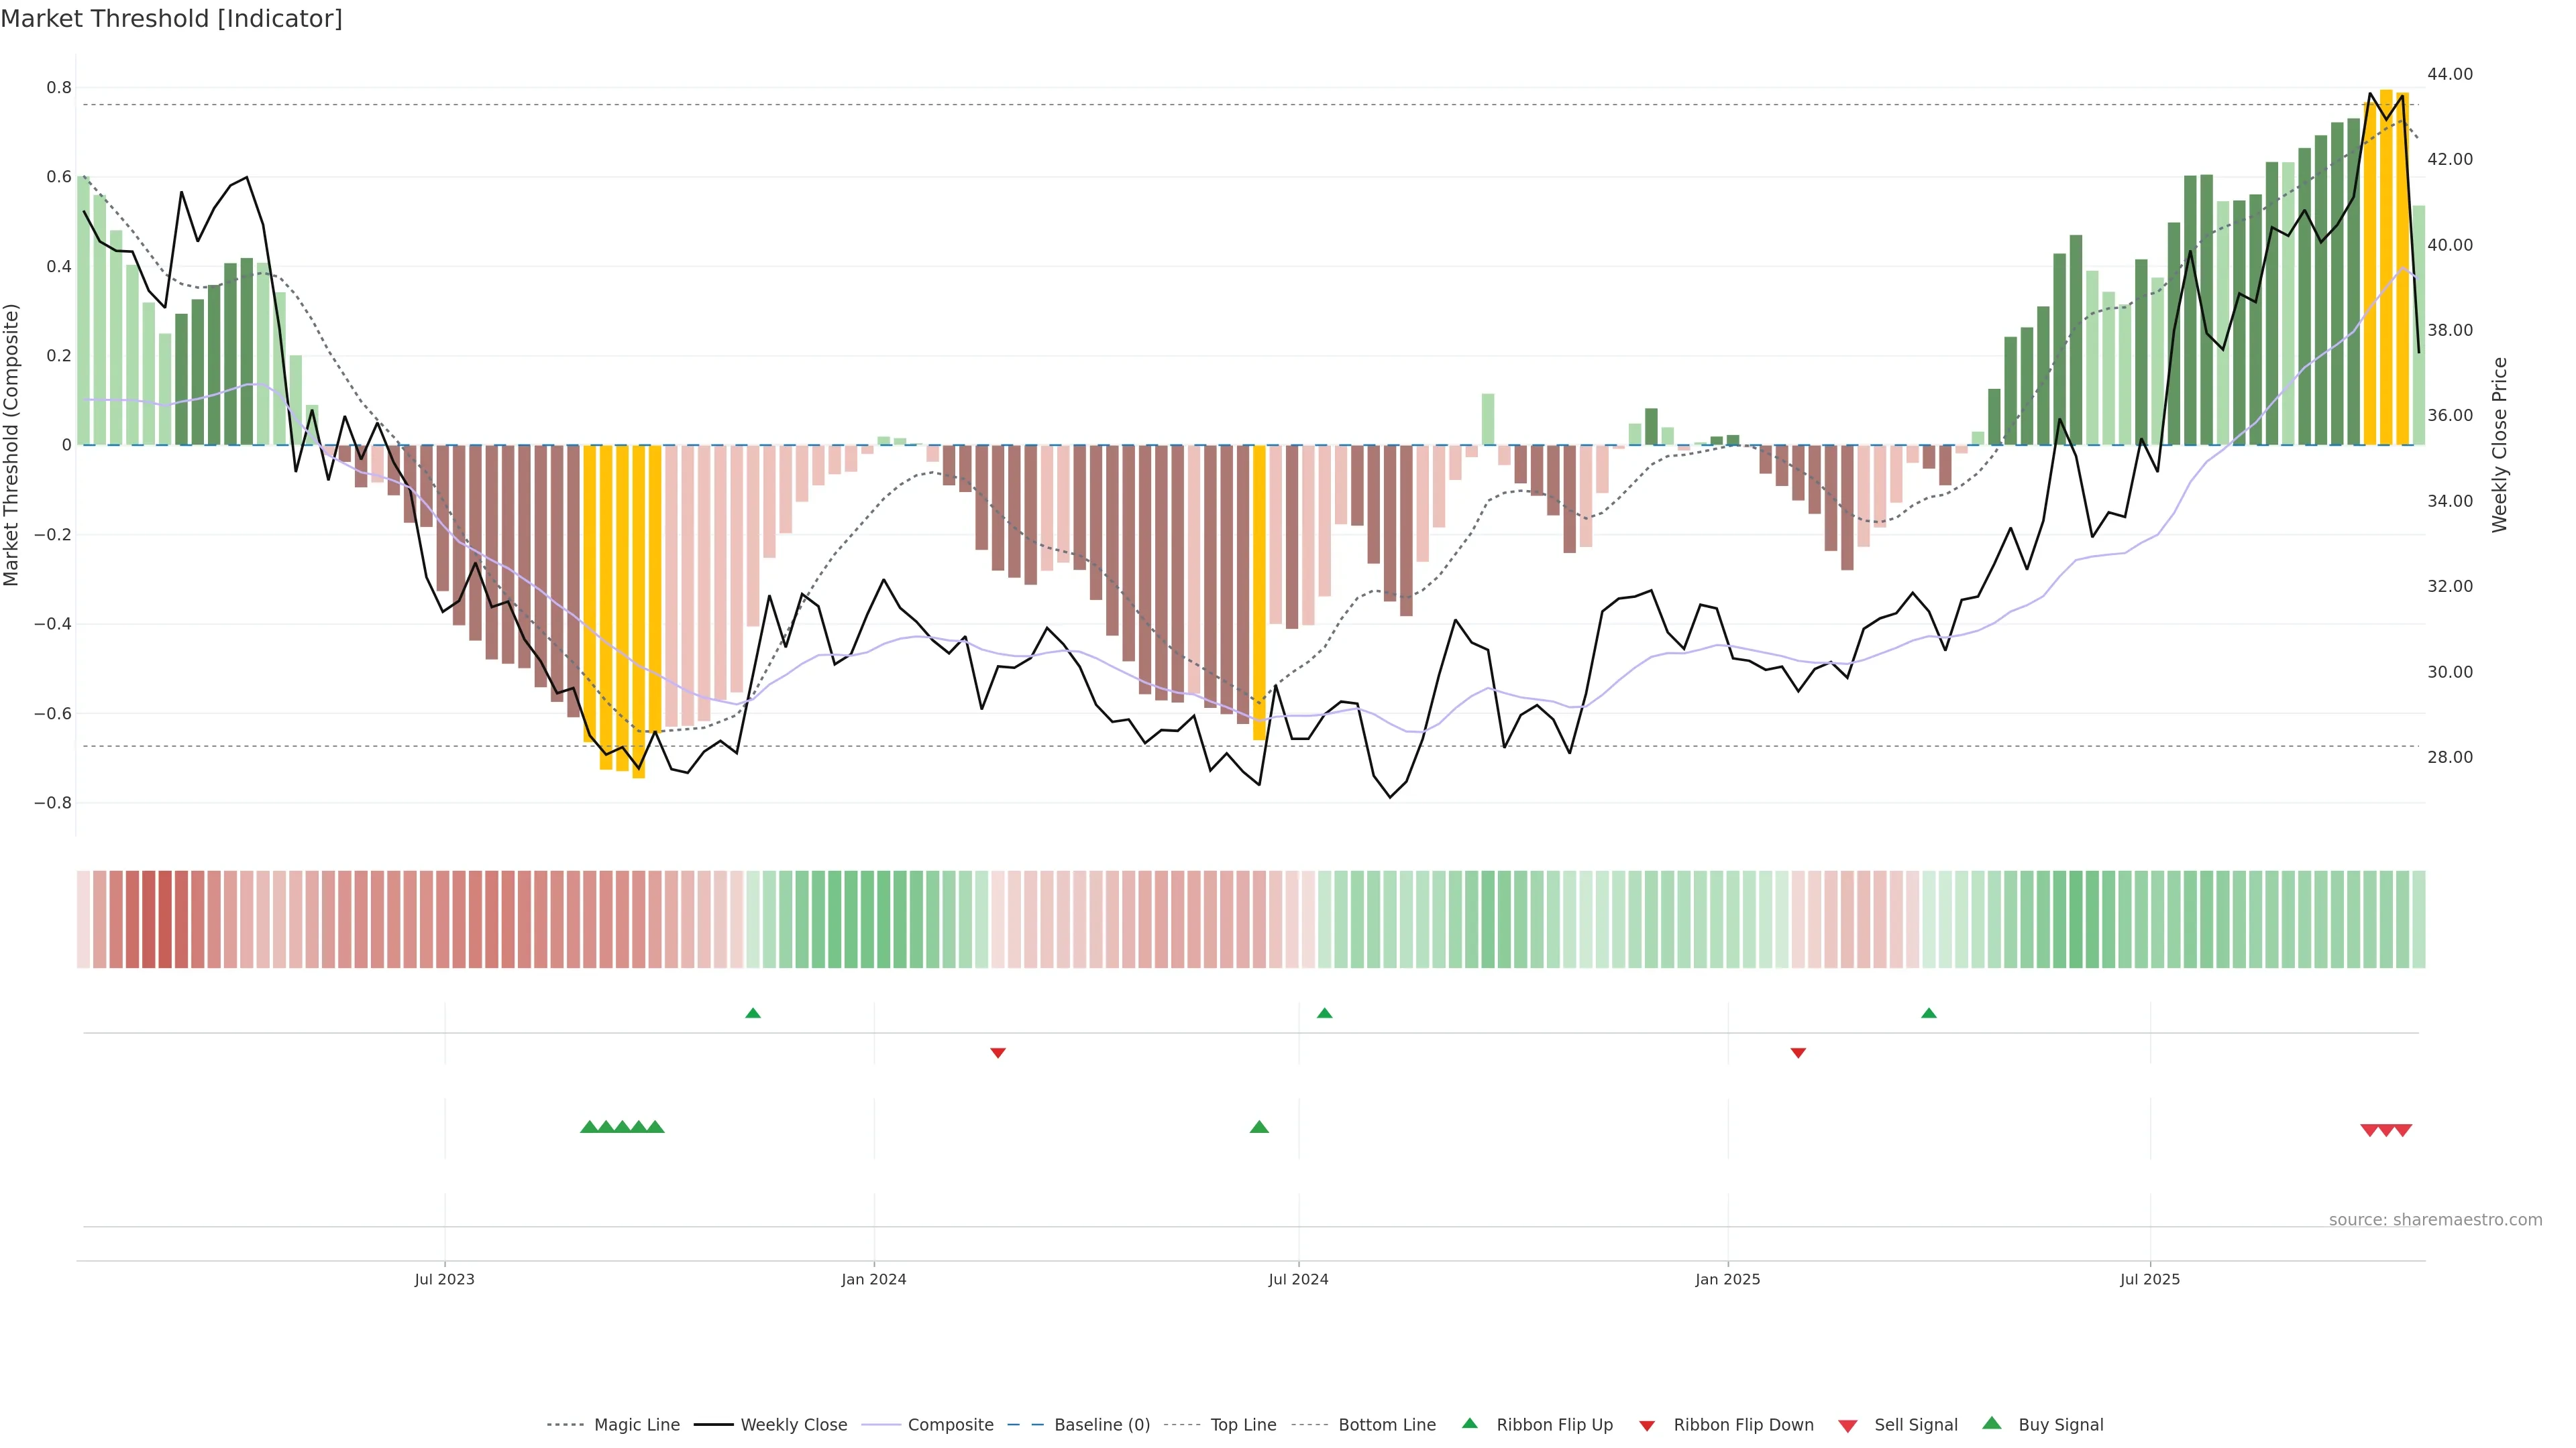Click the darkest red ribbon swatch at far left

click(165, 919)
